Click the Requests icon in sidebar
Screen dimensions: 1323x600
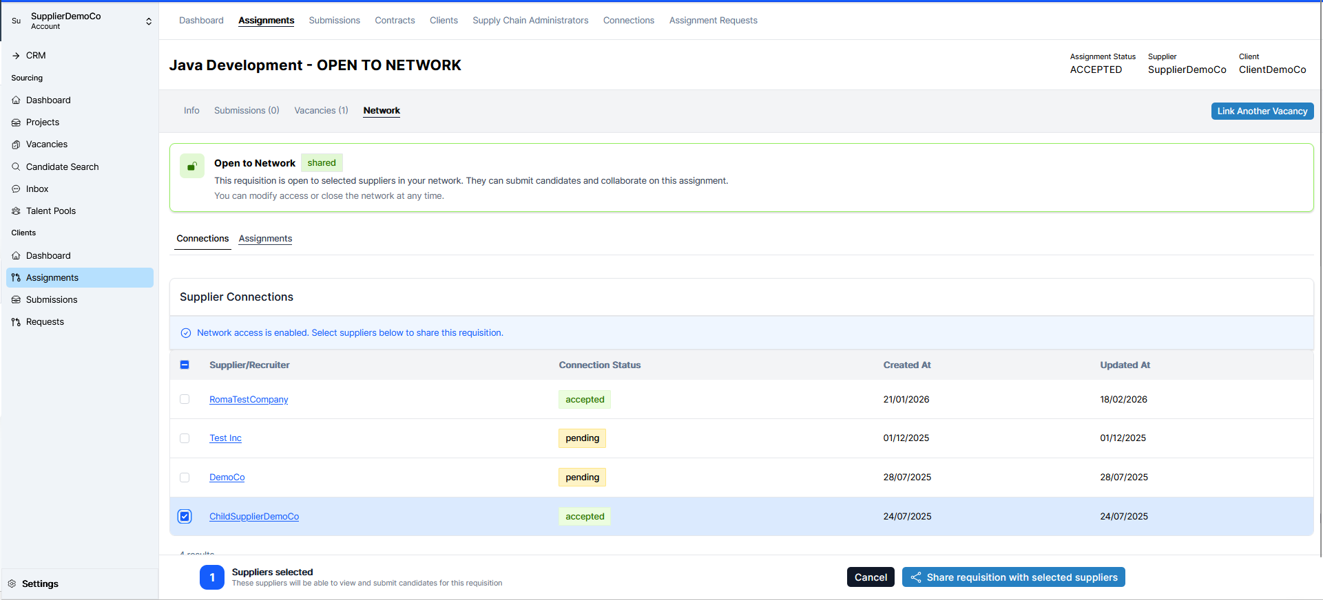tap(16, 322)
